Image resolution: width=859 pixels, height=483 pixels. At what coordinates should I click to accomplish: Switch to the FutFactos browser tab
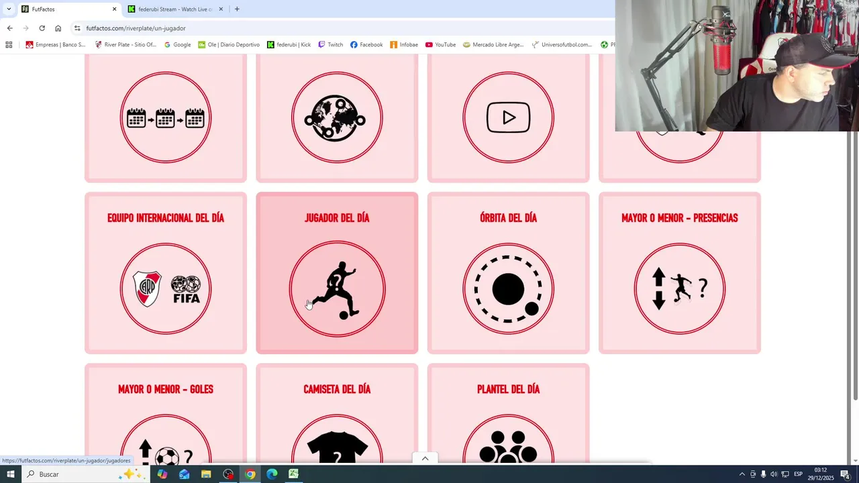click(67, 9)
